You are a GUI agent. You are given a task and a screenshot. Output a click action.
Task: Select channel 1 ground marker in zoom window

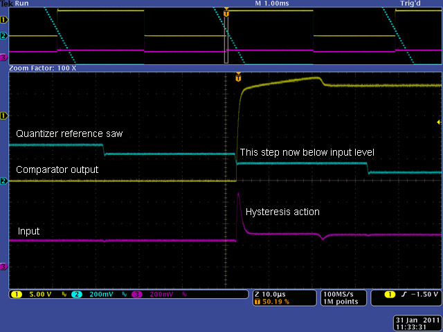point(3,116)
